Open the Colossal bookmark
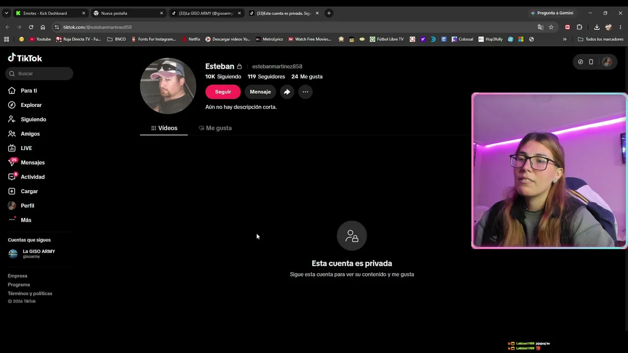 [463, 39]
